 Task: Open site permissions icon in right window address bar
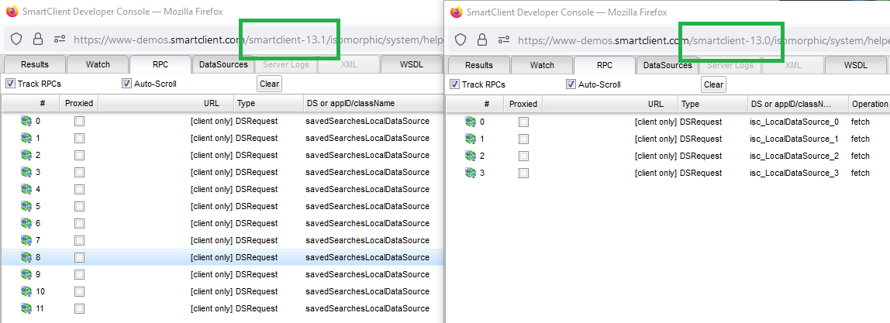tap(504, 40)
